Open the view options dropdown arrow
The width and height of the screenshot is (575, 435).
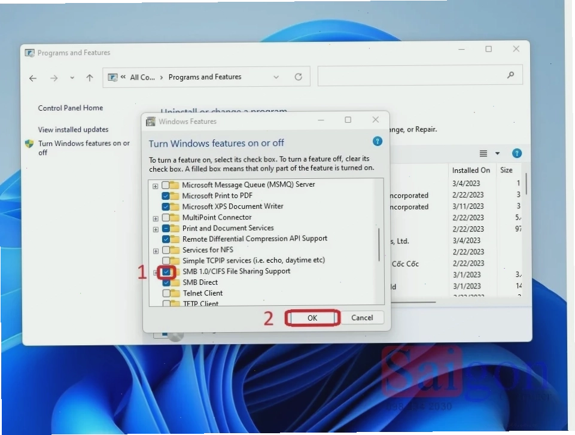[x=497, y=153]
